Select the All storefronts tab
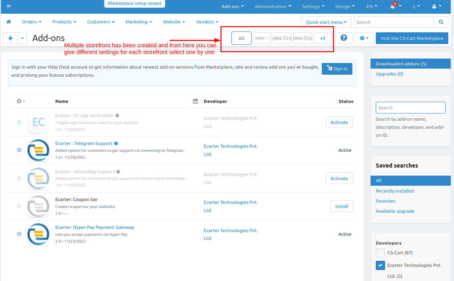The width and height of the screenshot is (454, 281). click(242, 38)
